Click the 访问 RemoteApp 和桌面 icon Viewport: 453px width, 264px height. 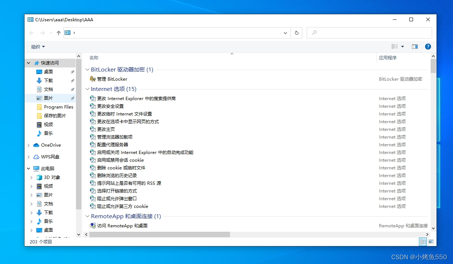point(93,225)
